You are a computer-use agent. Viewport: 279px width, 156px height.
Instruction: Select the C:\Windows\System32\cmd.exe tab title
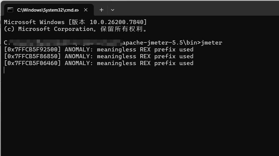click(48, 10)
